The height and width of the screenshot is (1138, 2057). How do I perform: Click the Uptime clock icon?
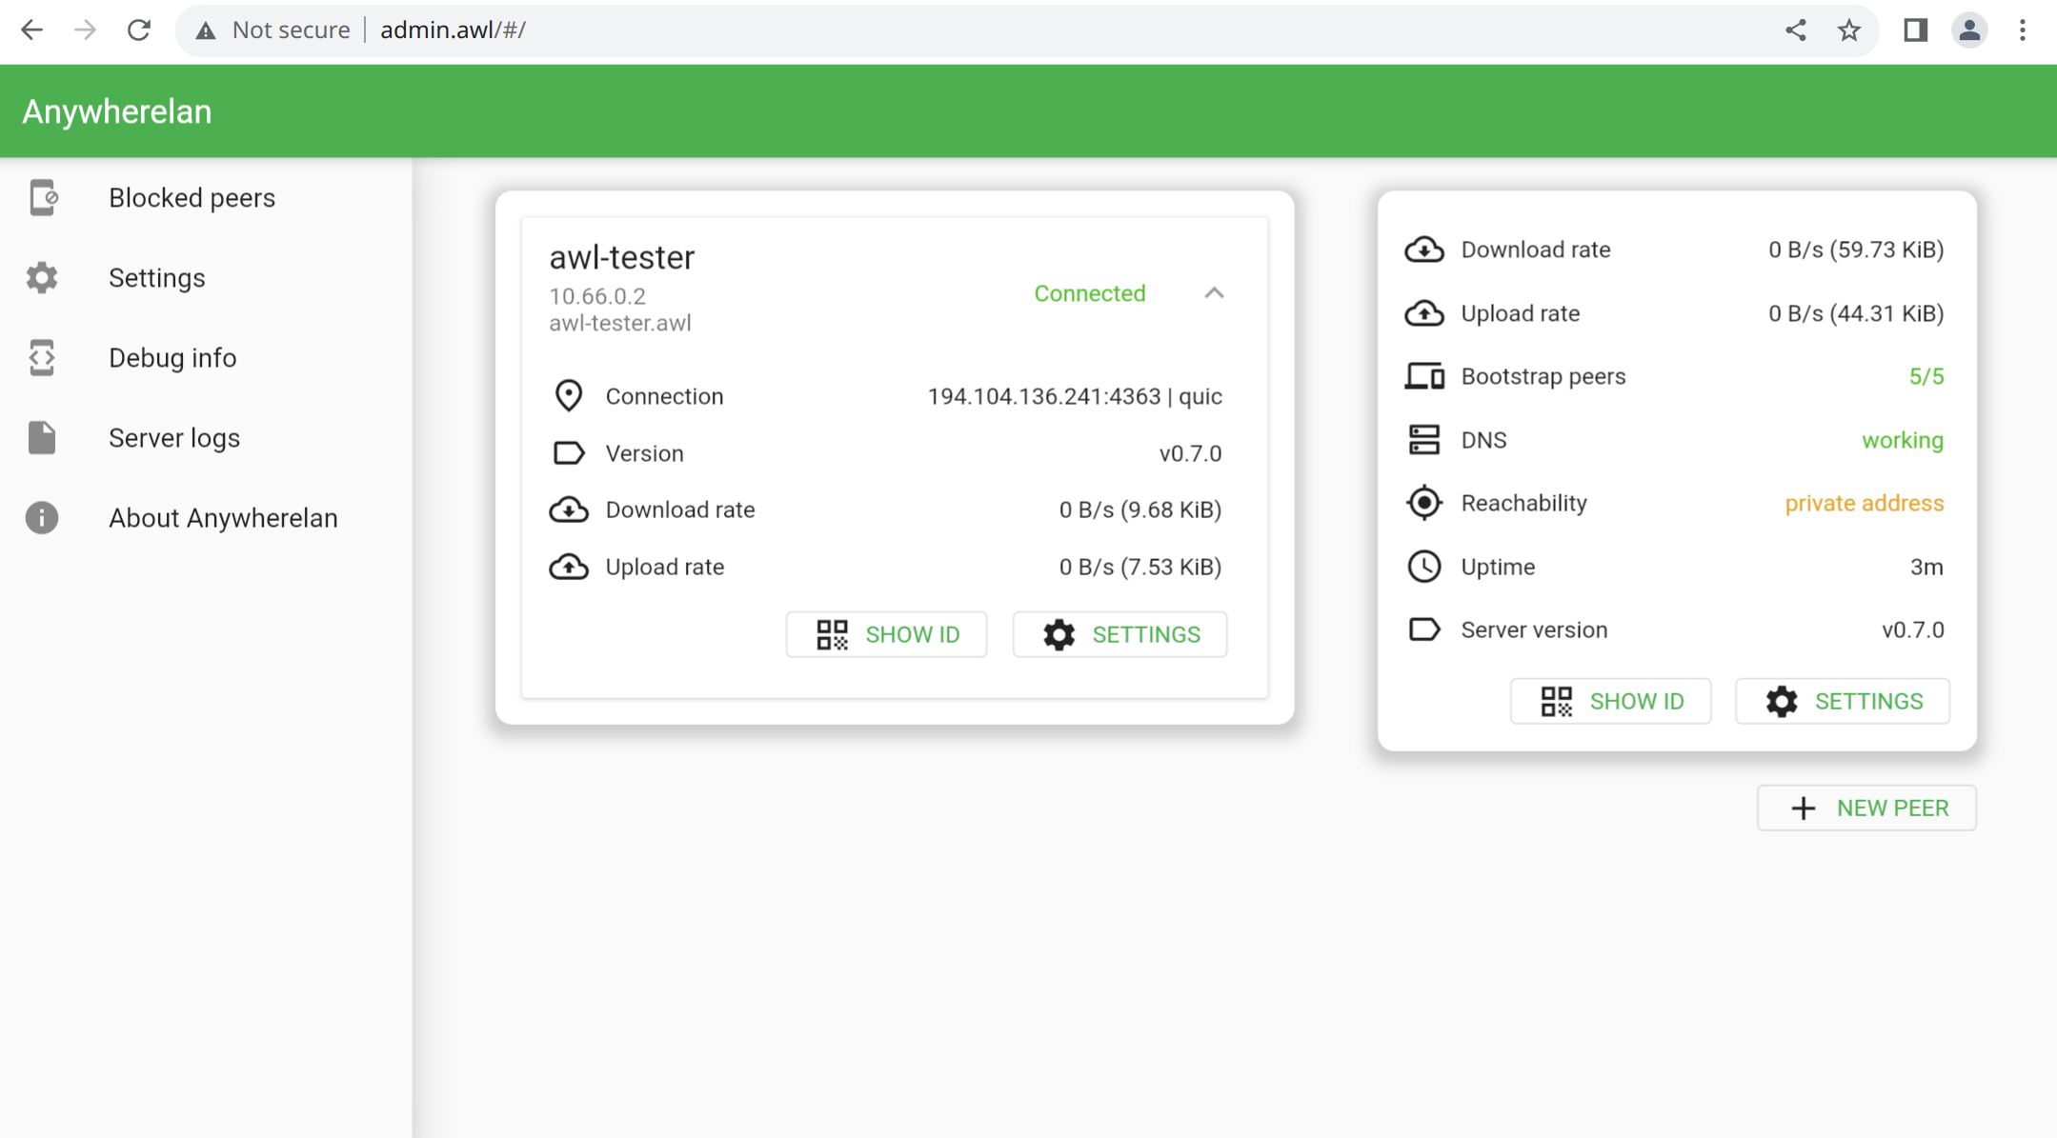[x=1424, y=567]
